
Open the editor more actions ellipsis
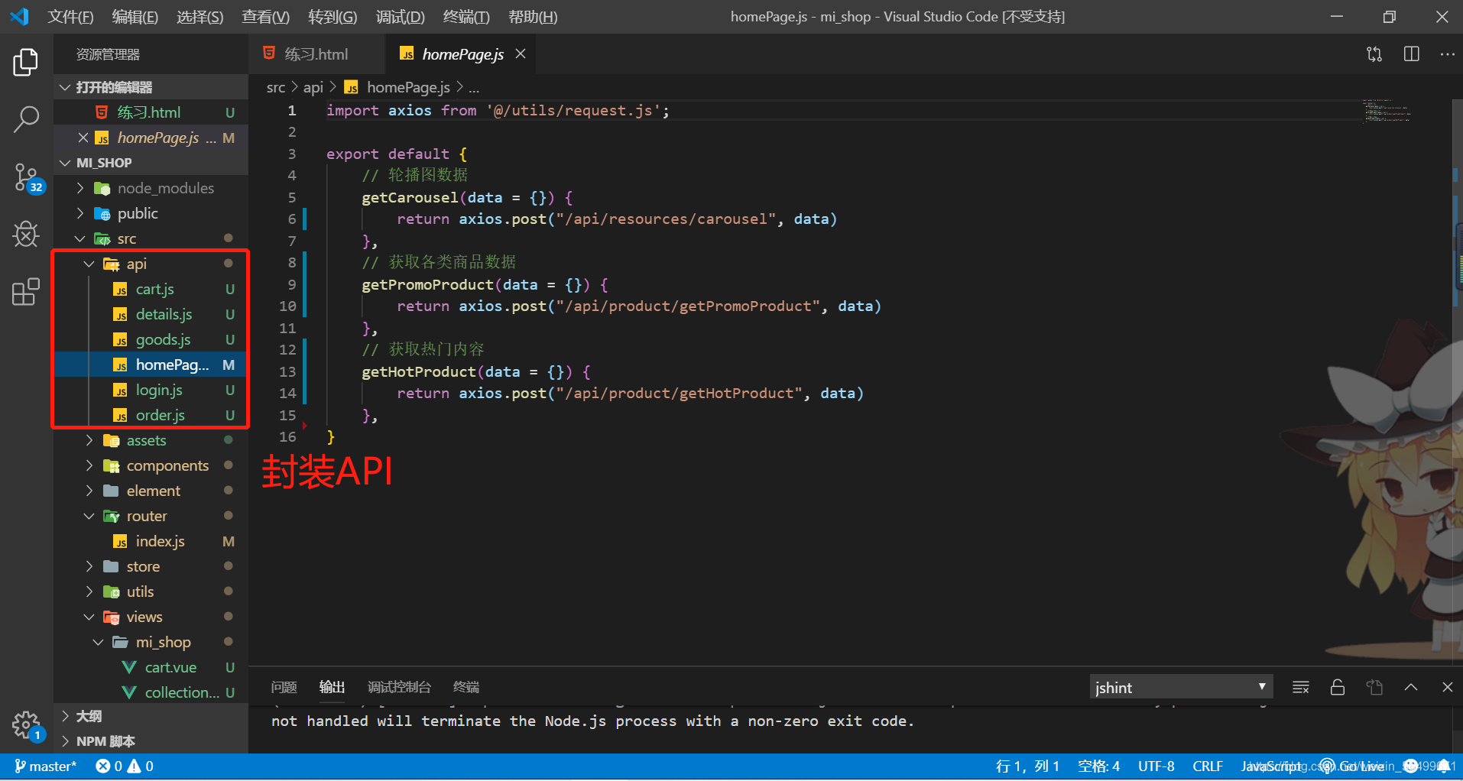(1447, 54)
